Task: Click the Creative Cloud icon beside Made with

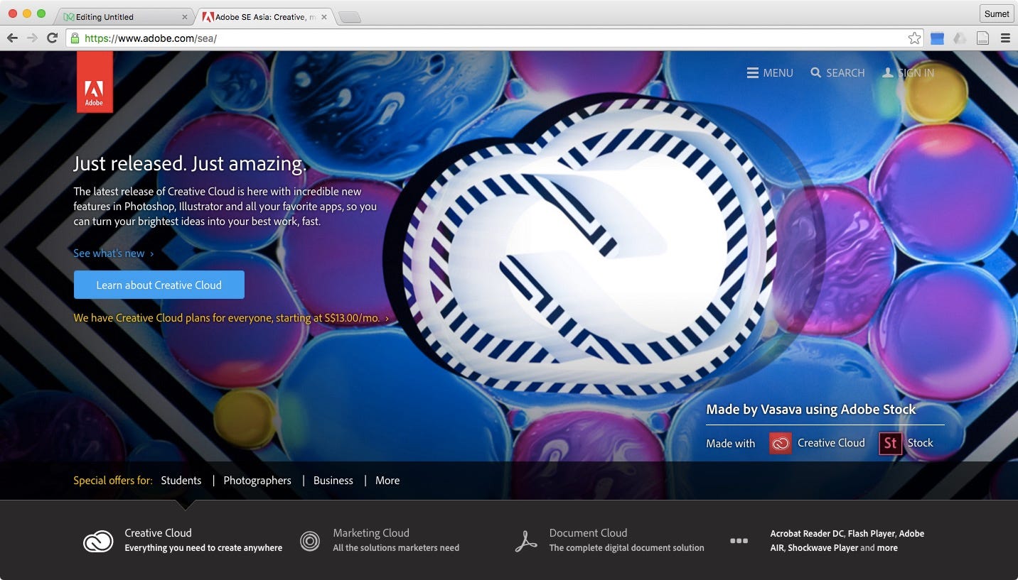Action: click(x=781, y=443)
